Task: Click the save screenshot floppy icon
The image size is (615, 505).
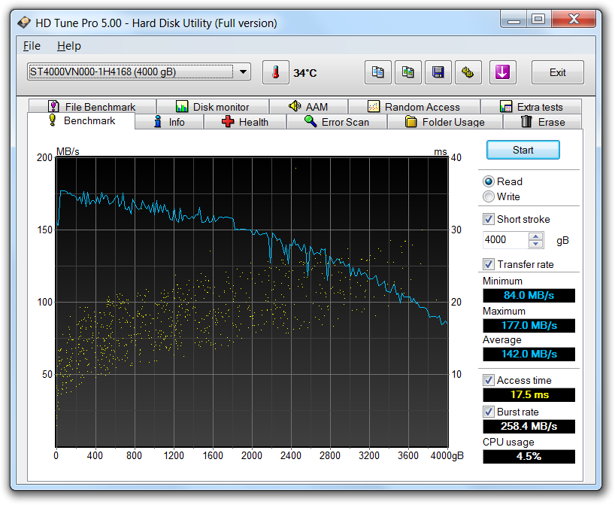Action: coord(437,73)
